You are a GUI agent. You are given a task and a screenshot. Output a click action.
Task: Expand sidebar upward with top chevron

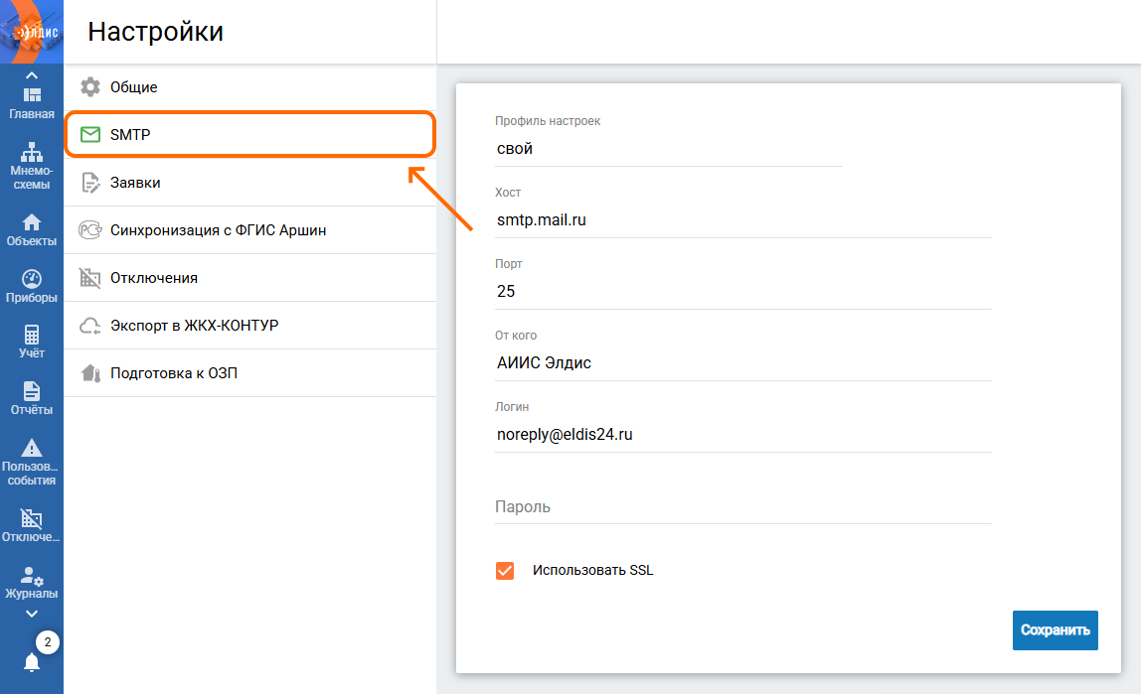pyautogui.click(x=31, y=74)
